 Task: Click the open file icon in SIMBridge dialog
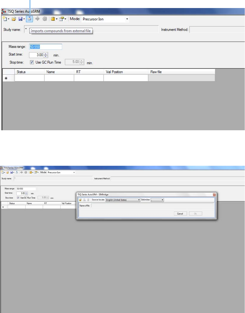click(80, 200)
